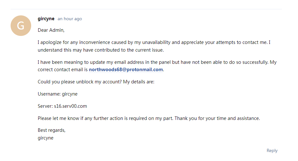298x161 pixels.
Task: Click the 'Username: gircyne' line
Action: pos(57,94)
